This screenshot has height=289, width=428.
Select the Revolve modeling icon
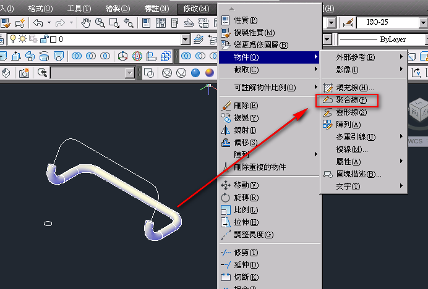click(x=44, y=56)
